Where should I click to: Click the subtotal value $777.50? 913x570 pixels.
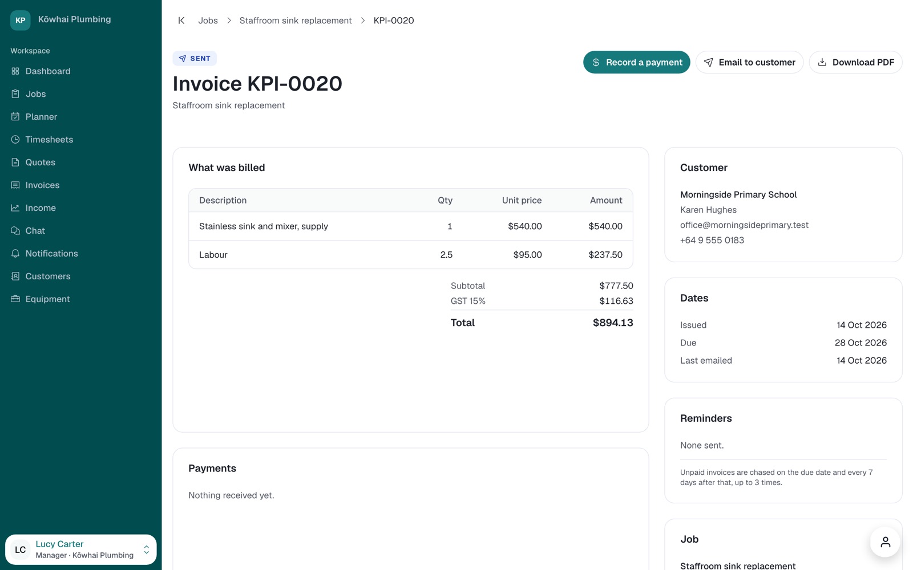pos(616,286)
